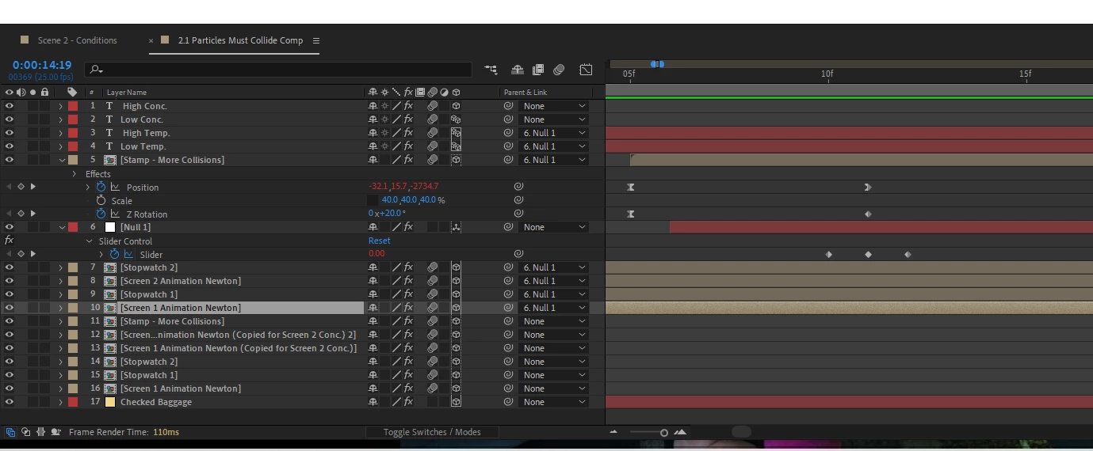The width and height of the screenshot is (1093, 451).
Task: Open parent dropdown for Checked Baggage
Action: tap(553, 402)
